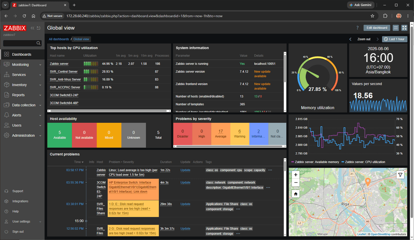Collapse the sidebar with double-chevron icon
This screenshot has height=240, width=414.
[x=32, y=28]
